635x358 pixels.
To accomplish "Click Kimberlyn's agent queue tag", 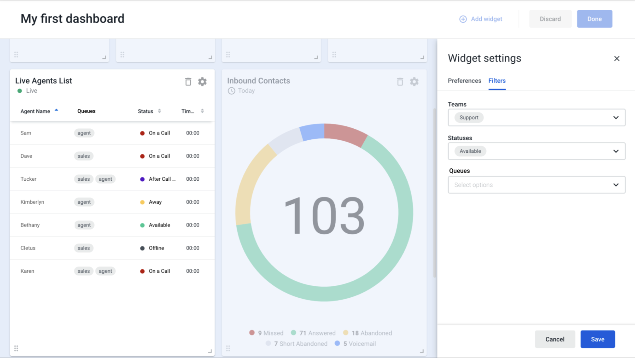I will (x=84, y=202).
